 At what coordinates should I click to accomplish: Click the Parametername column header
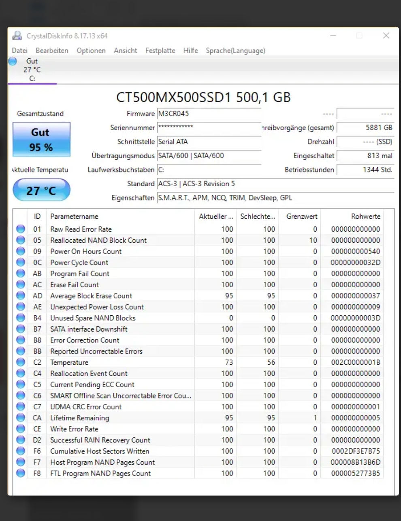click(121, 217)
